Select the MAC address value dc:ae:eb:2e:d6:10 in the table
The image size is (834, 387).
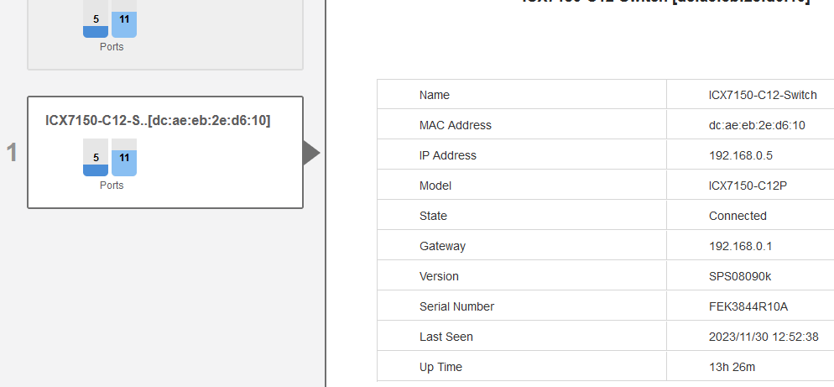point(757,125)
